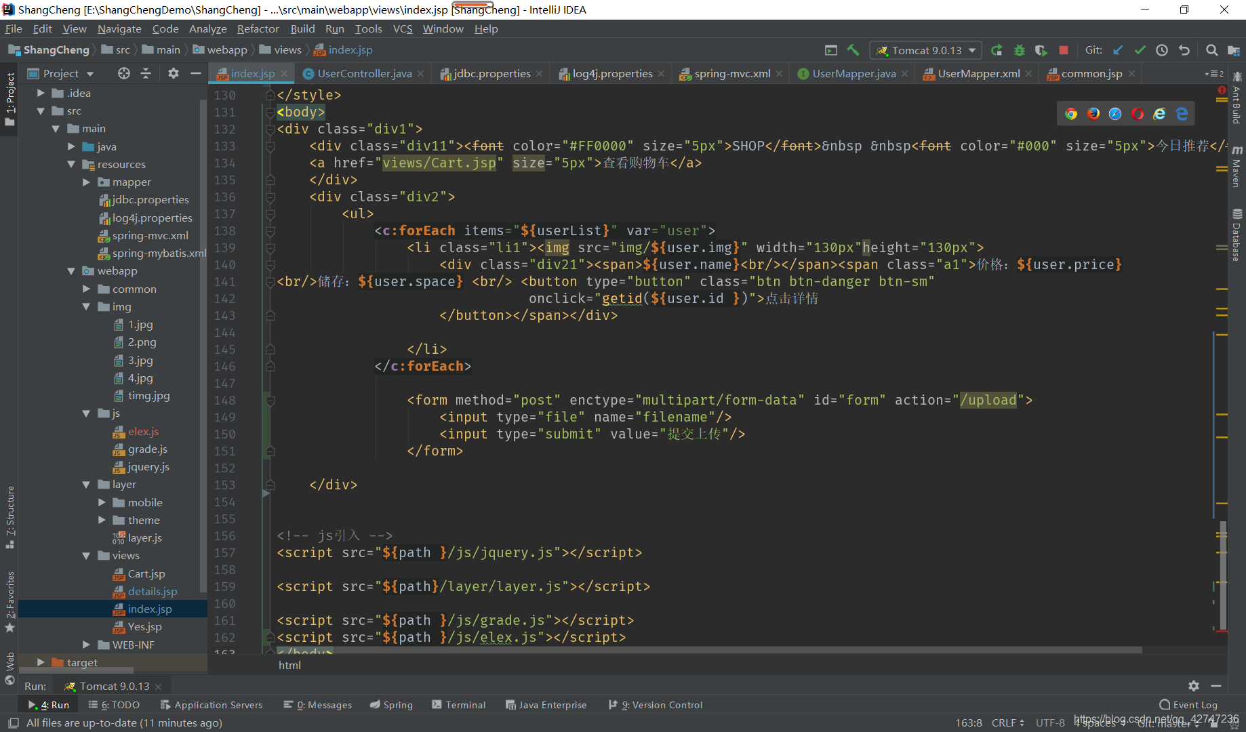
Task: Open the 9: Version Control tool window
Action: tap(656, 705)
